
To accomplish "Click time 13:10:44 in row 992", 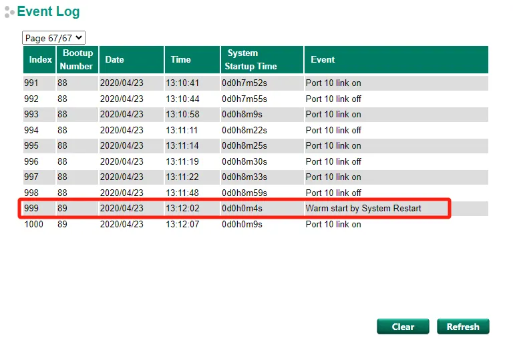I will point(182,99).
